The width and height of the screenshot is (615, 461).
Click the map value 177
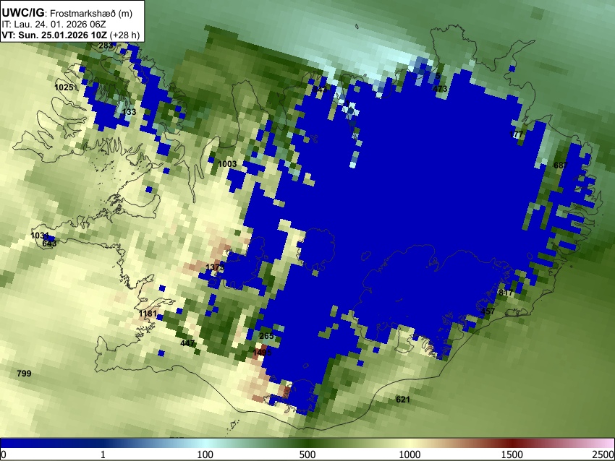[x=516, y=134]
